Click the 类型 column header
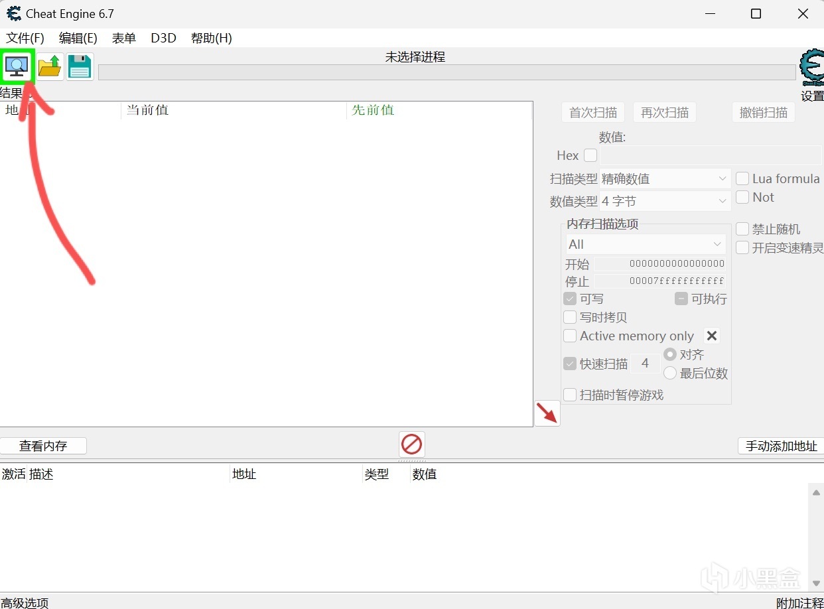Image resolution: width=824 pixels, height=609 pixels. 376,474
